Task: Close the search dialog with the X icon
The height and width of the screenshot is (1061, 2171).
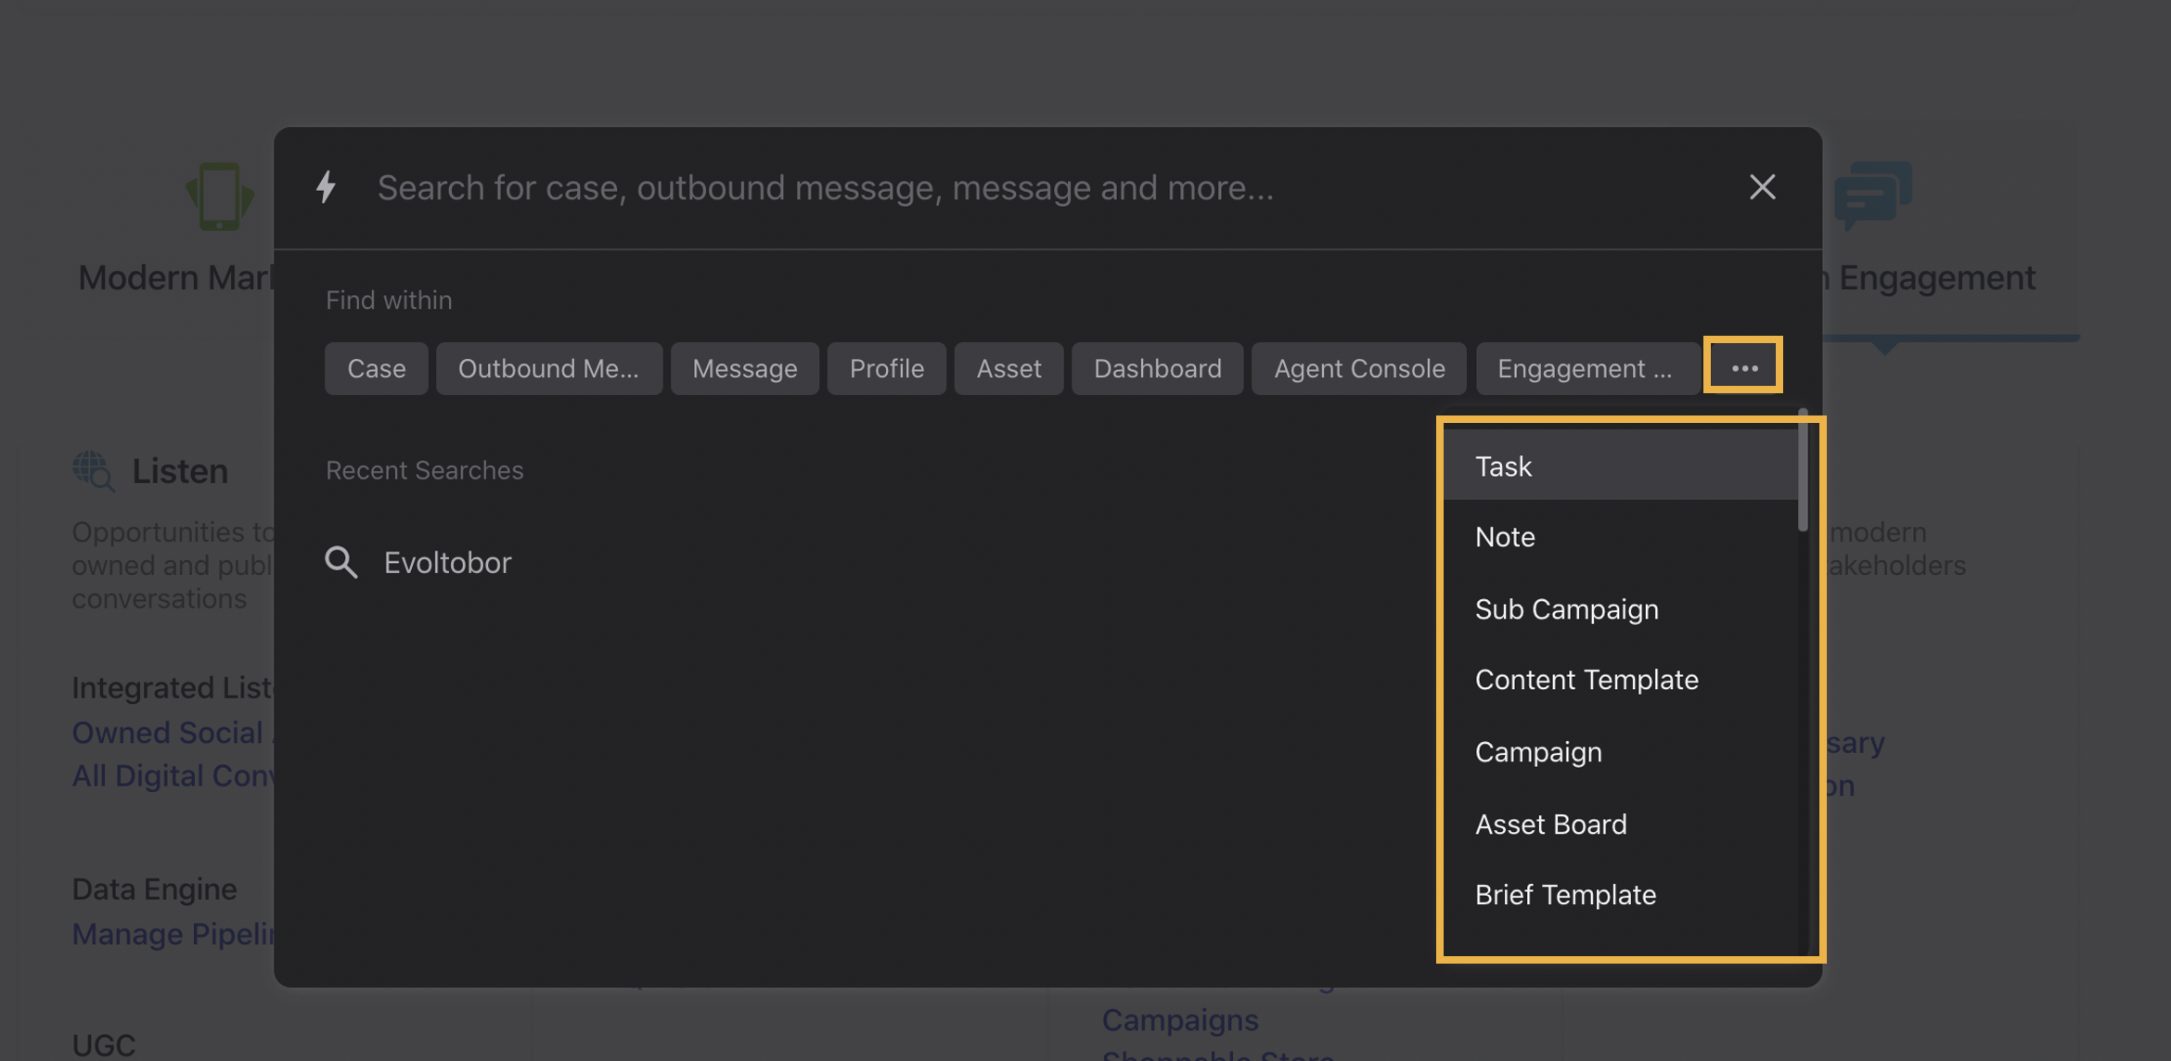Action: tap(1762, 186)
